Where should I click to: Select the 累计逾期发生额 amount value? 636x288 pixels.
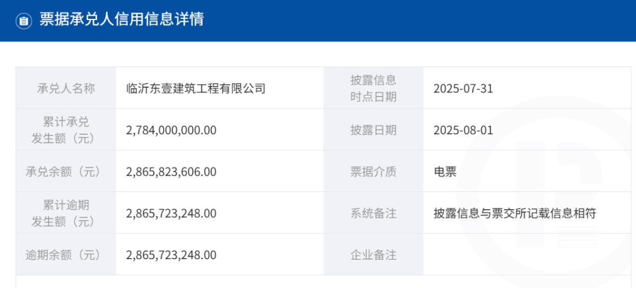coord(171,214)
